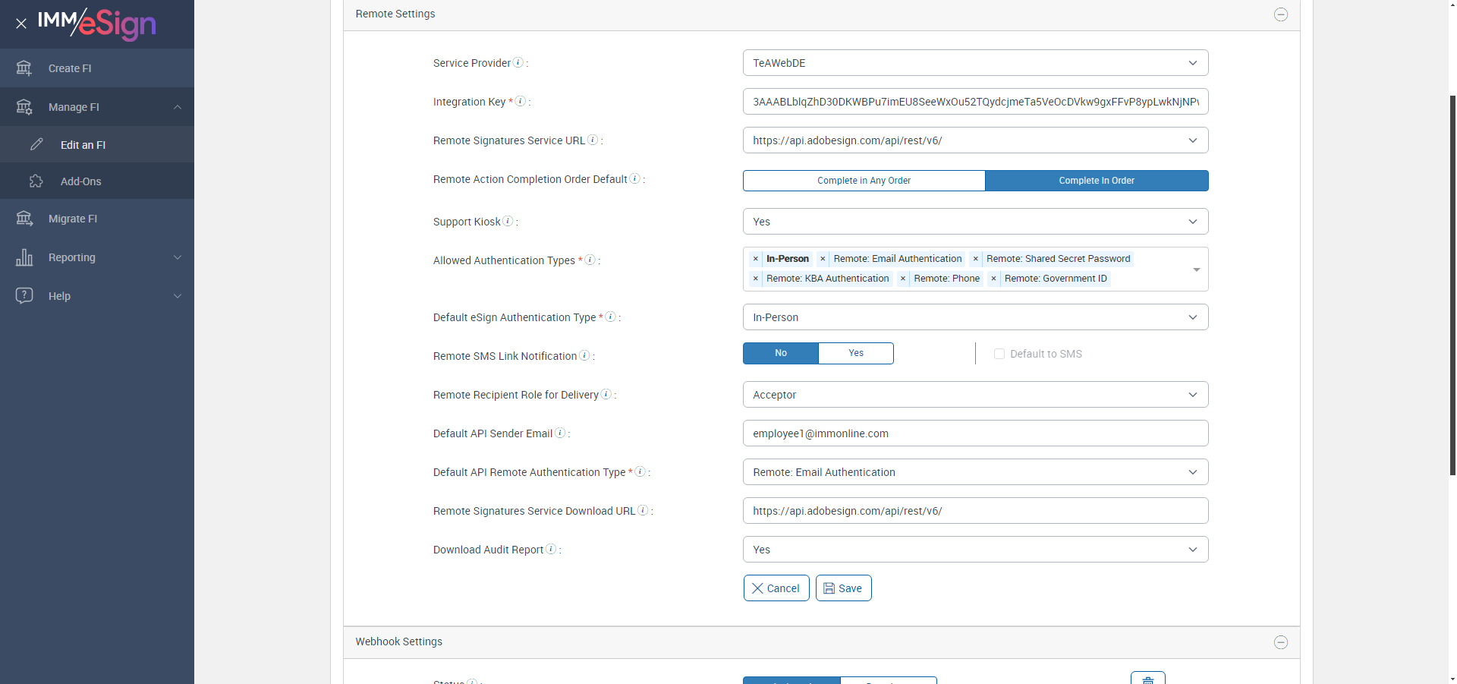Cancel the remote settings changes

pyautogui.click(x=776, y=588)
